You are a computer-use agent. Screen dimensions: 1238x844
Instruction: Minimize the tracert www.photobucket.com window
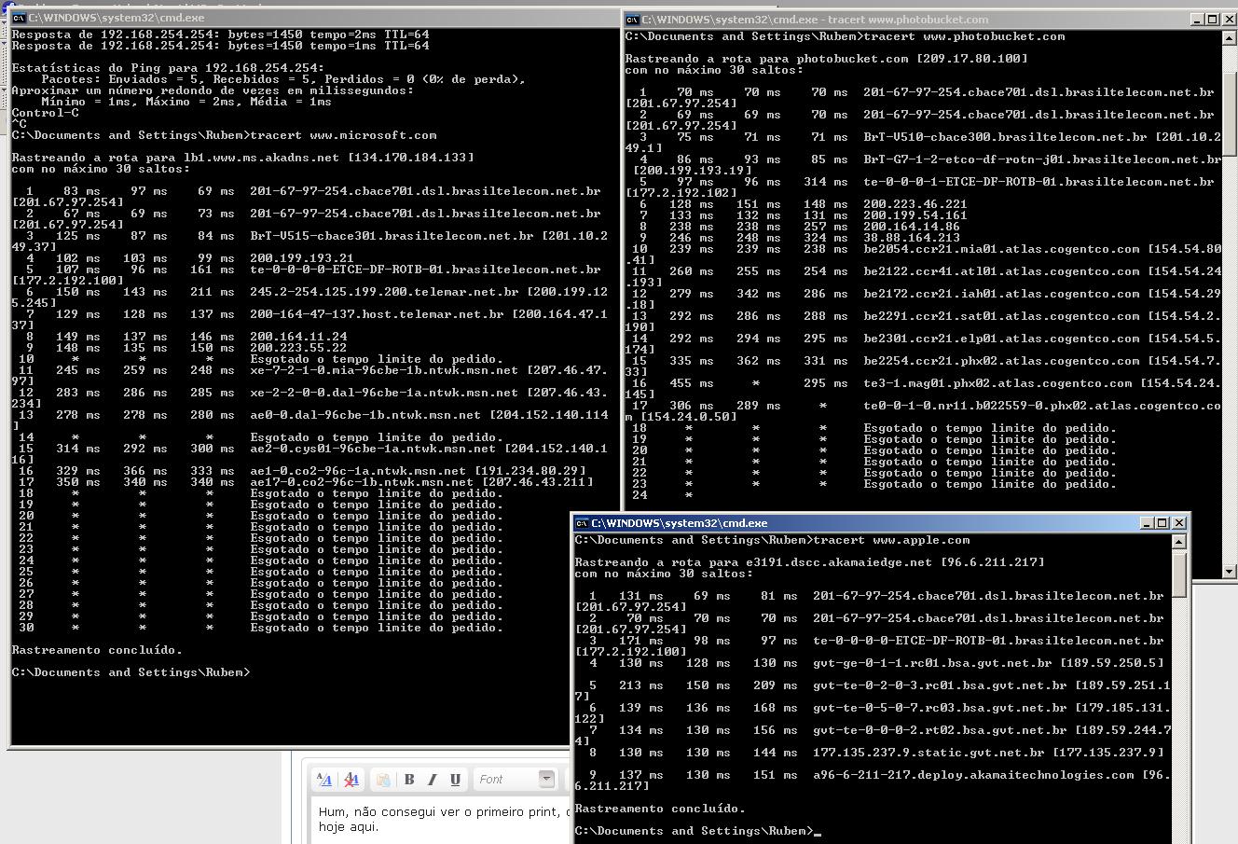[x=1197, y=20]
